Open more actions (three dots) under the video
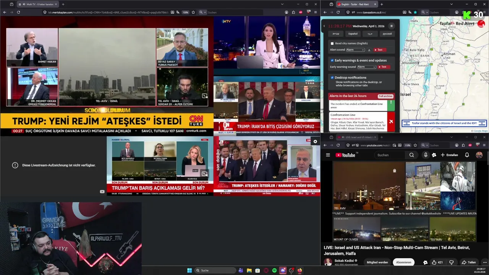Screen dimensions: 489x275 485,262
